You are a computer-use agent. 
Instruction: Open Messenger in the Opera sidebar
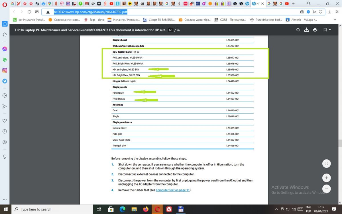click(x=5, y=49)
